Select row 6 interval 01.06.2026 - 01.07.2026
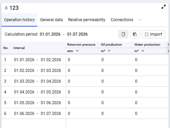Image resolution: width=170 pixels, height=128 pixels. pos(38,114)
